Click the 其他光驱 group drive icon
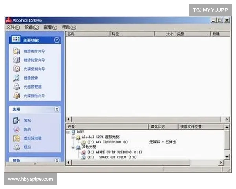This screenshot has width=236, height=189. point(78,147)
